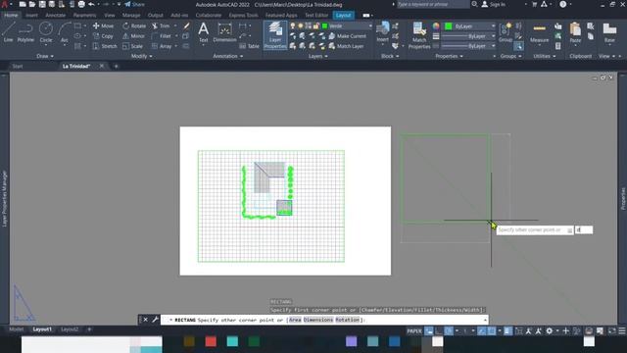Click the Stretch tool
Viewport: 627px width, 353px height.
click(105, 46)
